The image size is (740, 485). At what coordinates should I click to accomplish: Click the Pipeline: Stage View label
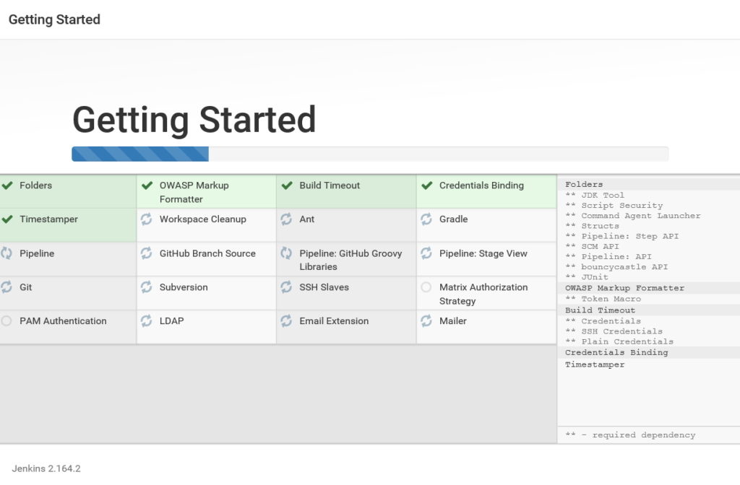click(483, 253)
